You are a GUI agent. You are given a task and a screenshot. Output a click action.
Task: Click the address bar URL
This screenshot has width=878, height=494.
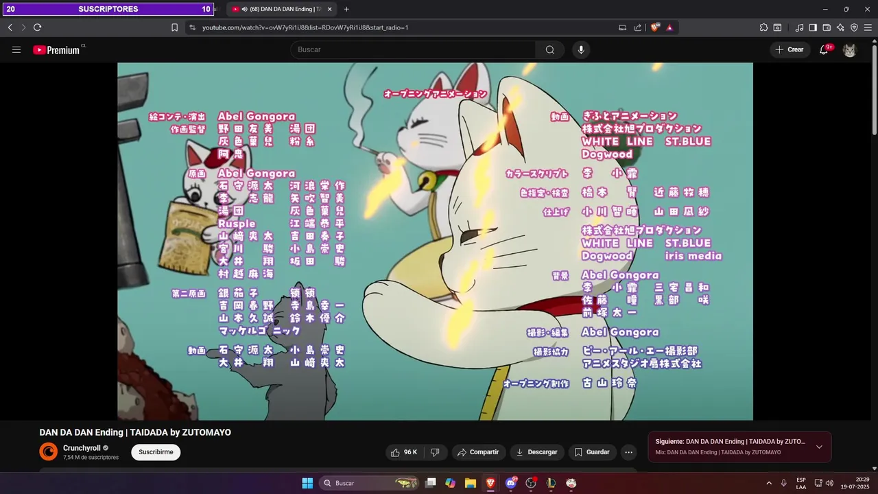[x=305, y=27]
